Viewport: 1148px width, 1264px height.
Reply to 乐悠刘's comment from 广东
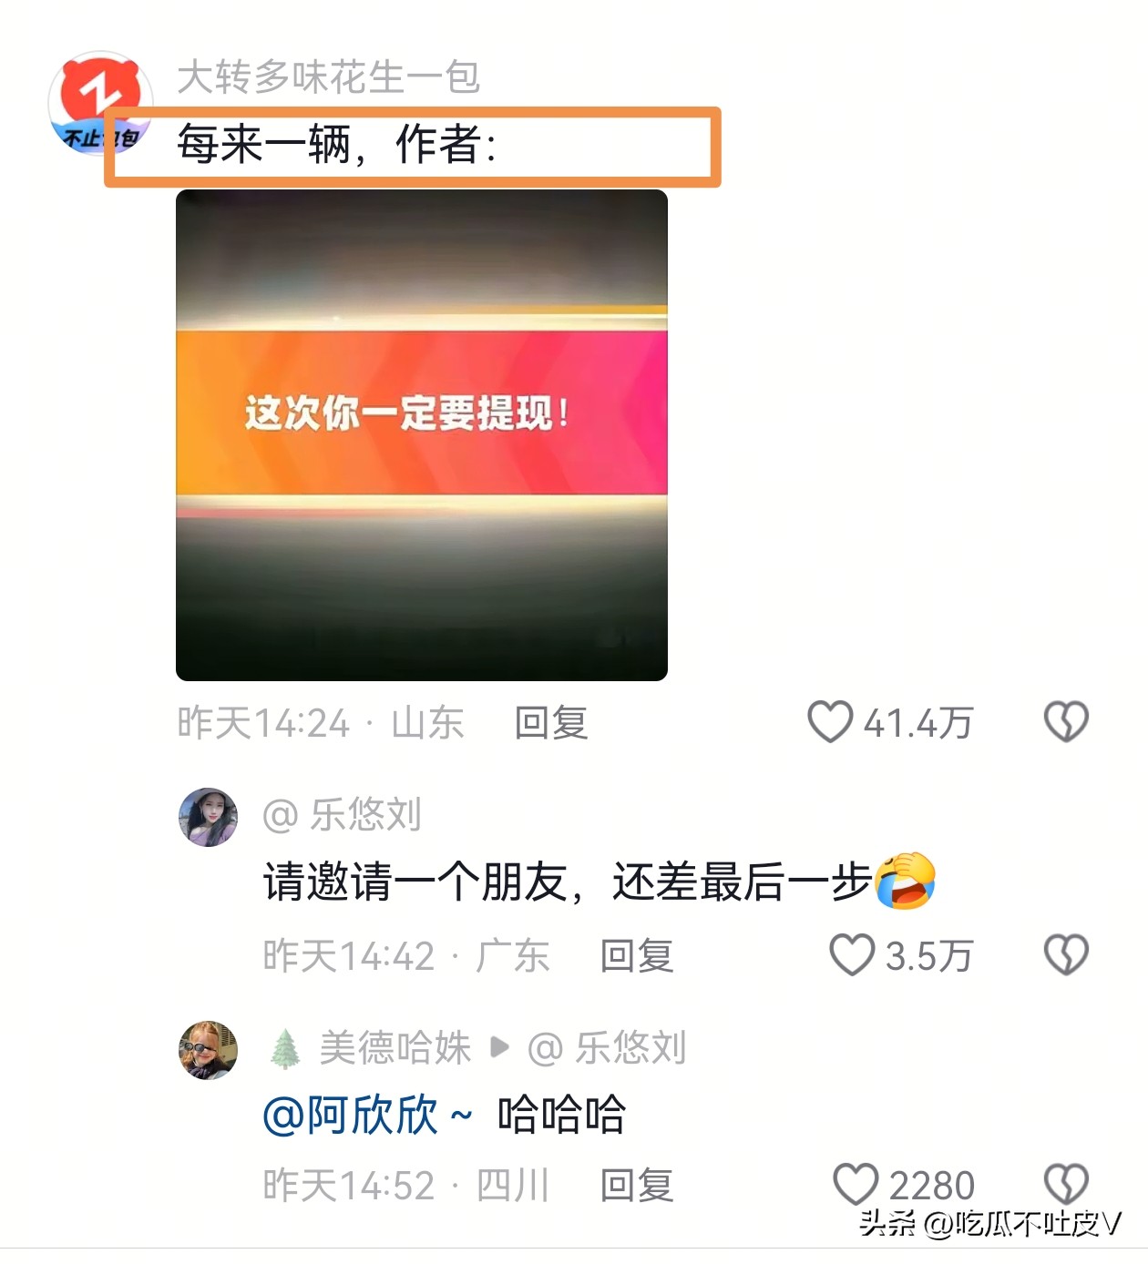click(x=636, y=956)
